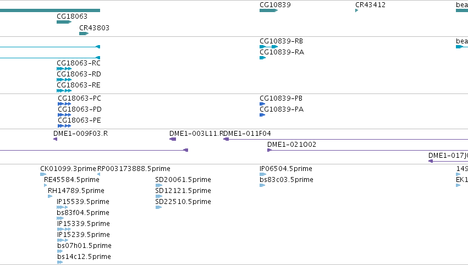The height and width of the screenshot is (265, 468).
Task: Click the SD20061.5prime EST arrow glyph
Action: pos(159,185)
